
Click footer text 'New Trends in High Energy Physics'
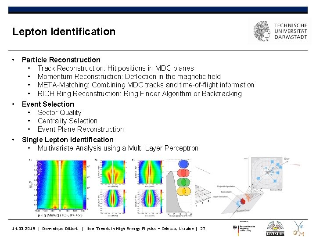click(122, 229)
